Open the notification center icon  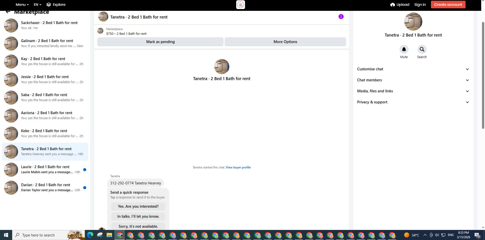477,235
